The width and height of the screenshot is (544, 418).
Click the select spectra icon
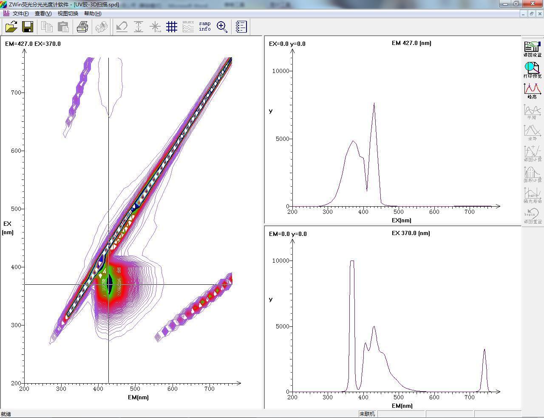[x=188, y=27]
